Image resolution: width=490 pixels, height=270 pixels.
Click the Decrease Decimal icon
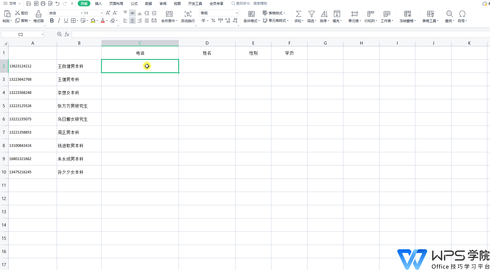(x=235, y=20)
